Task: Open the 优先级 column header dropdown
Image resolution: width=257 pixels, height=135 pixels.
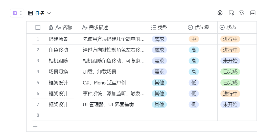Action: tap(191, 28)
